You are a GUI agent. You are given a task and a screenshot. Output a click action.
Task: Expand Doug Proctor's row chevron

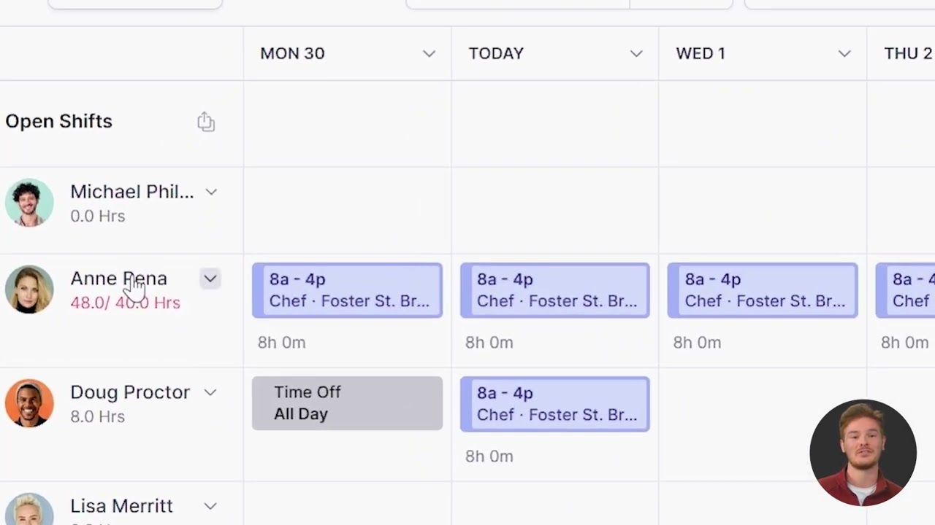(x=210, y=392)
